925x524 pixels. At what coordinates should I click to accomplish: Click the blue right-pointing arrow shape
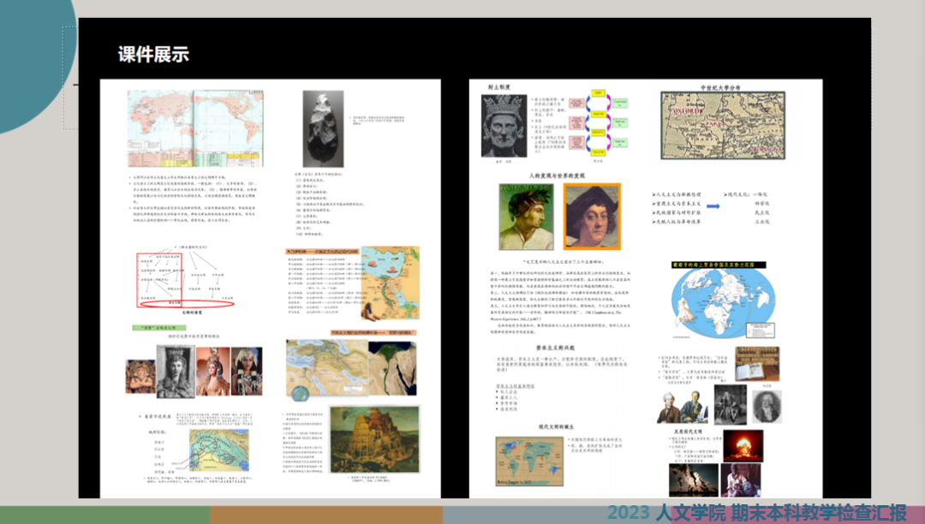point(713,206)
